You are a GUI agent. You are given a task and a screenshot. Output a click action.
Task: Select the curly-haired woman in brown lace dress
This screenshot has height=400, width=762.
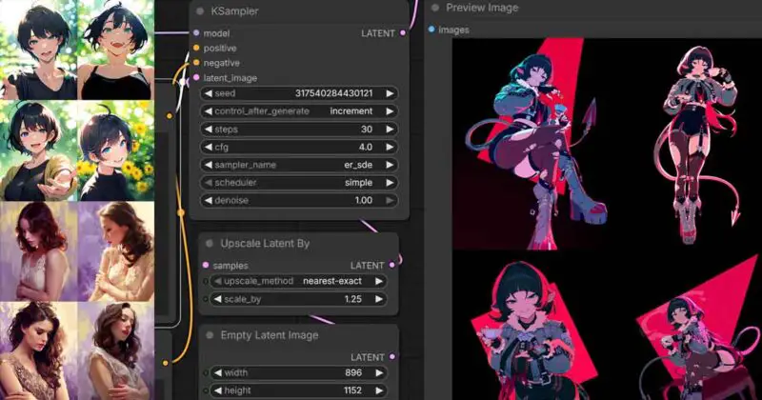click(x=38, y=350)
